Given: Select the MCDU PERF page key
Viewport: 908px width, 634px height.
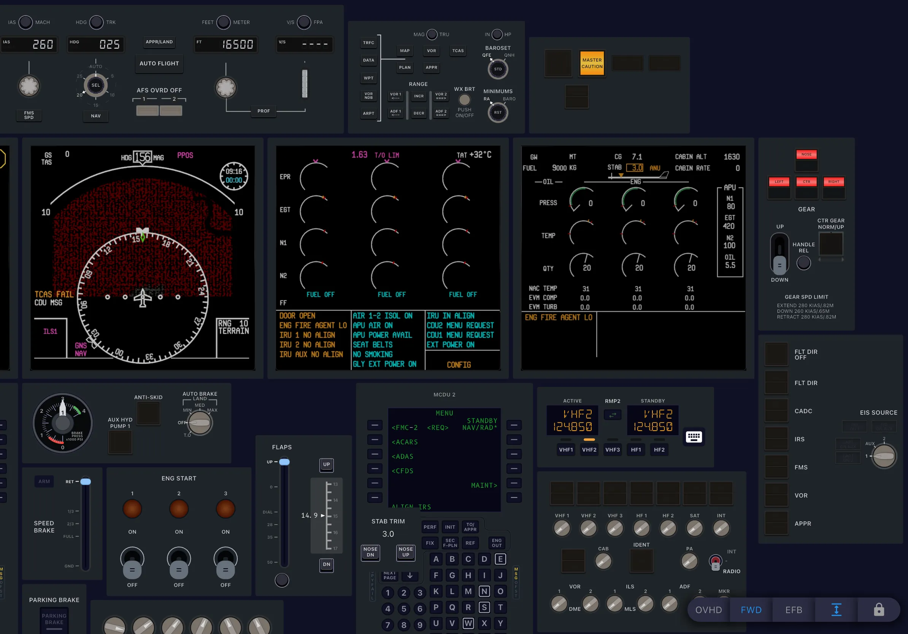Looking at the screenshot, I should [x=430, y=527].
